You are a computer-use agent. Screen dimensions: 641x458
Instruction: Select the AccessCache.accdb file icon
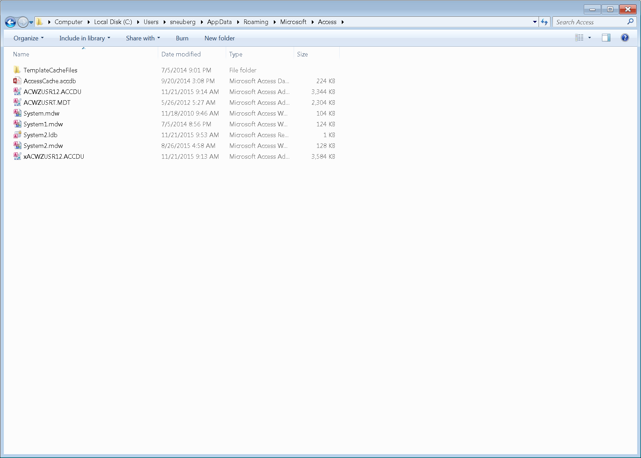pos(17,81)
